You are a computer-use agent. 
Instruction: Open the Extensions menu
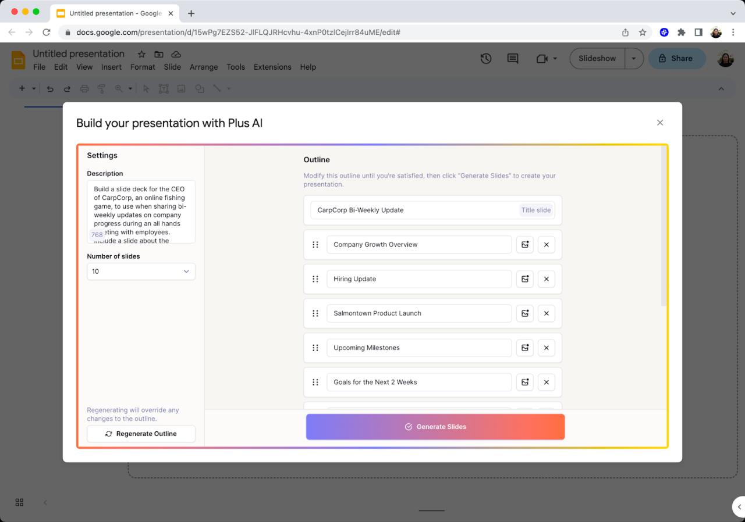coord(272,67)
